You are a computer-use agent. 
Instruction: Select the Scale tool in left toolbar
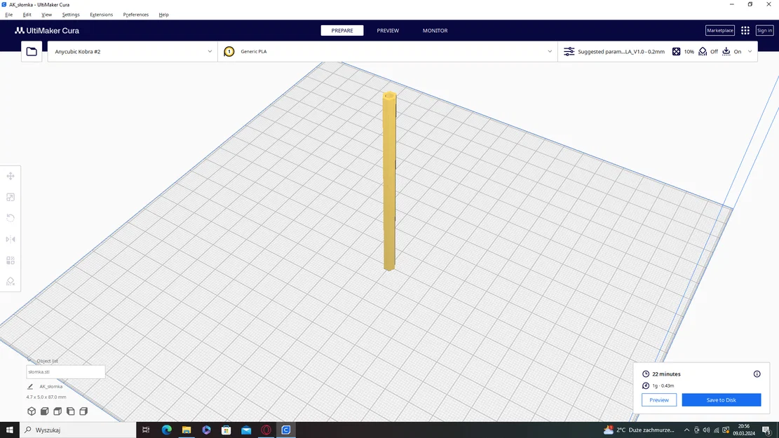point(11,197)
